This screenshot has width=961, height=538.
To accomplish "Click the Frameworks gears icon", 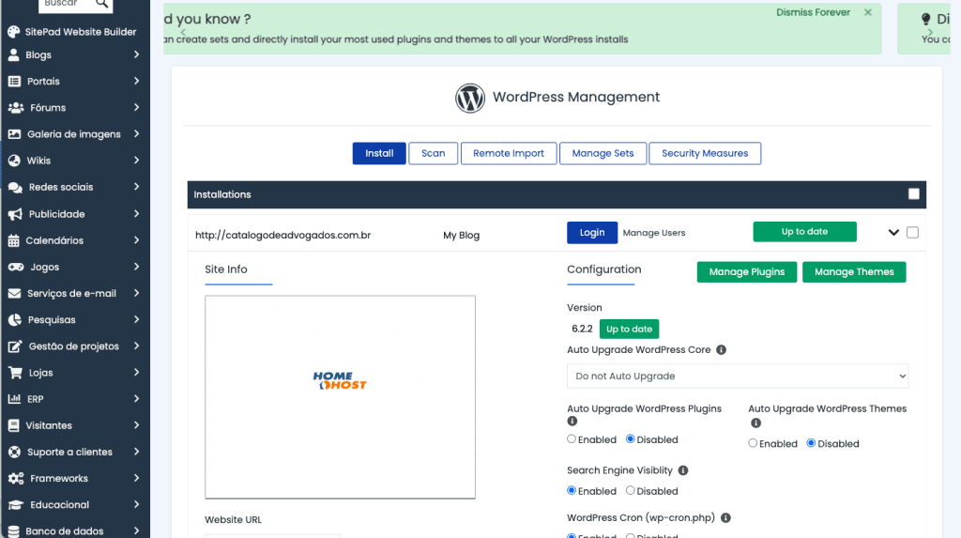I will [16, 478].
